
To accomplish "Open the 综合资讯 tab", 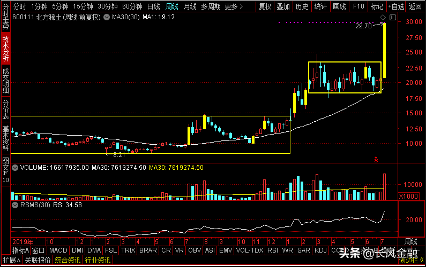I will pos(68,260).
